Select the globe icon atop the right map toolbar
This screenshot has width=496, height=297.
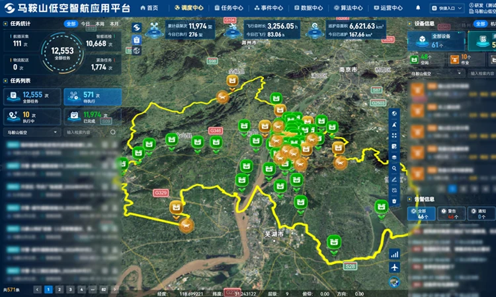pyautogui.click(x=394, y=114)
